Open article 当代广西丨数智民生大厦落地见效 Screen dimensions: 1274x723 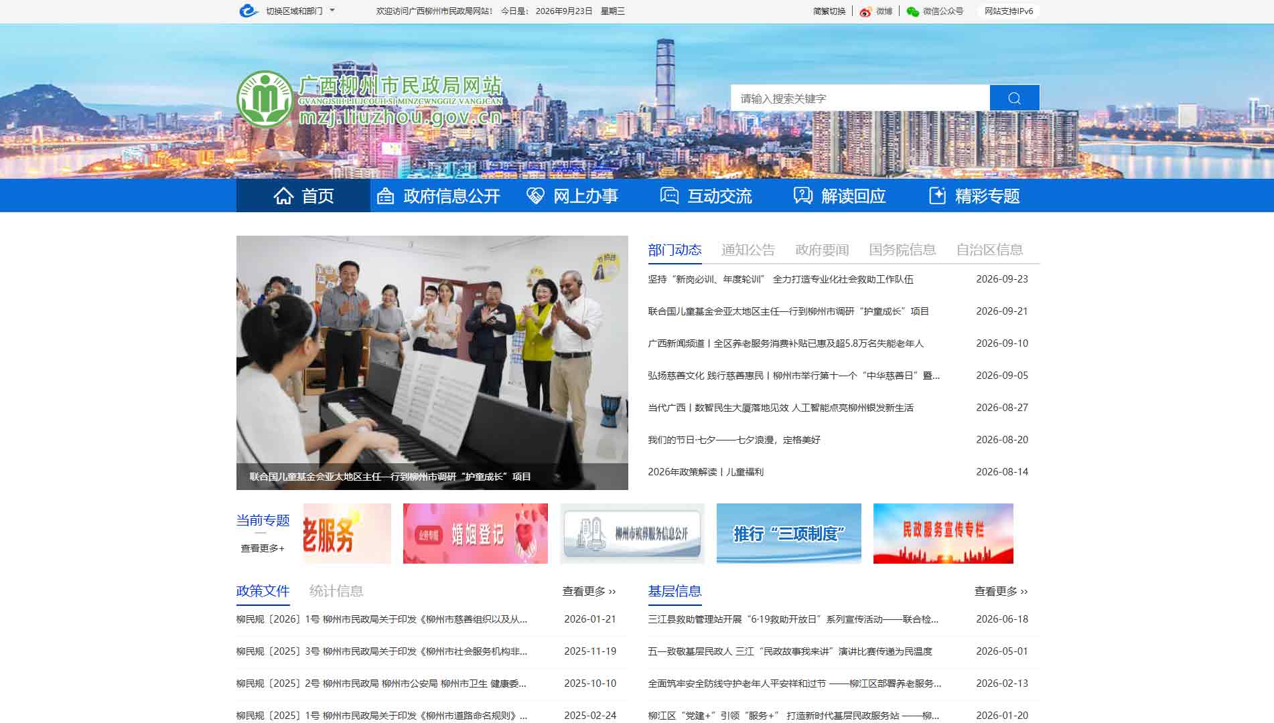click(x=780, y=408)
